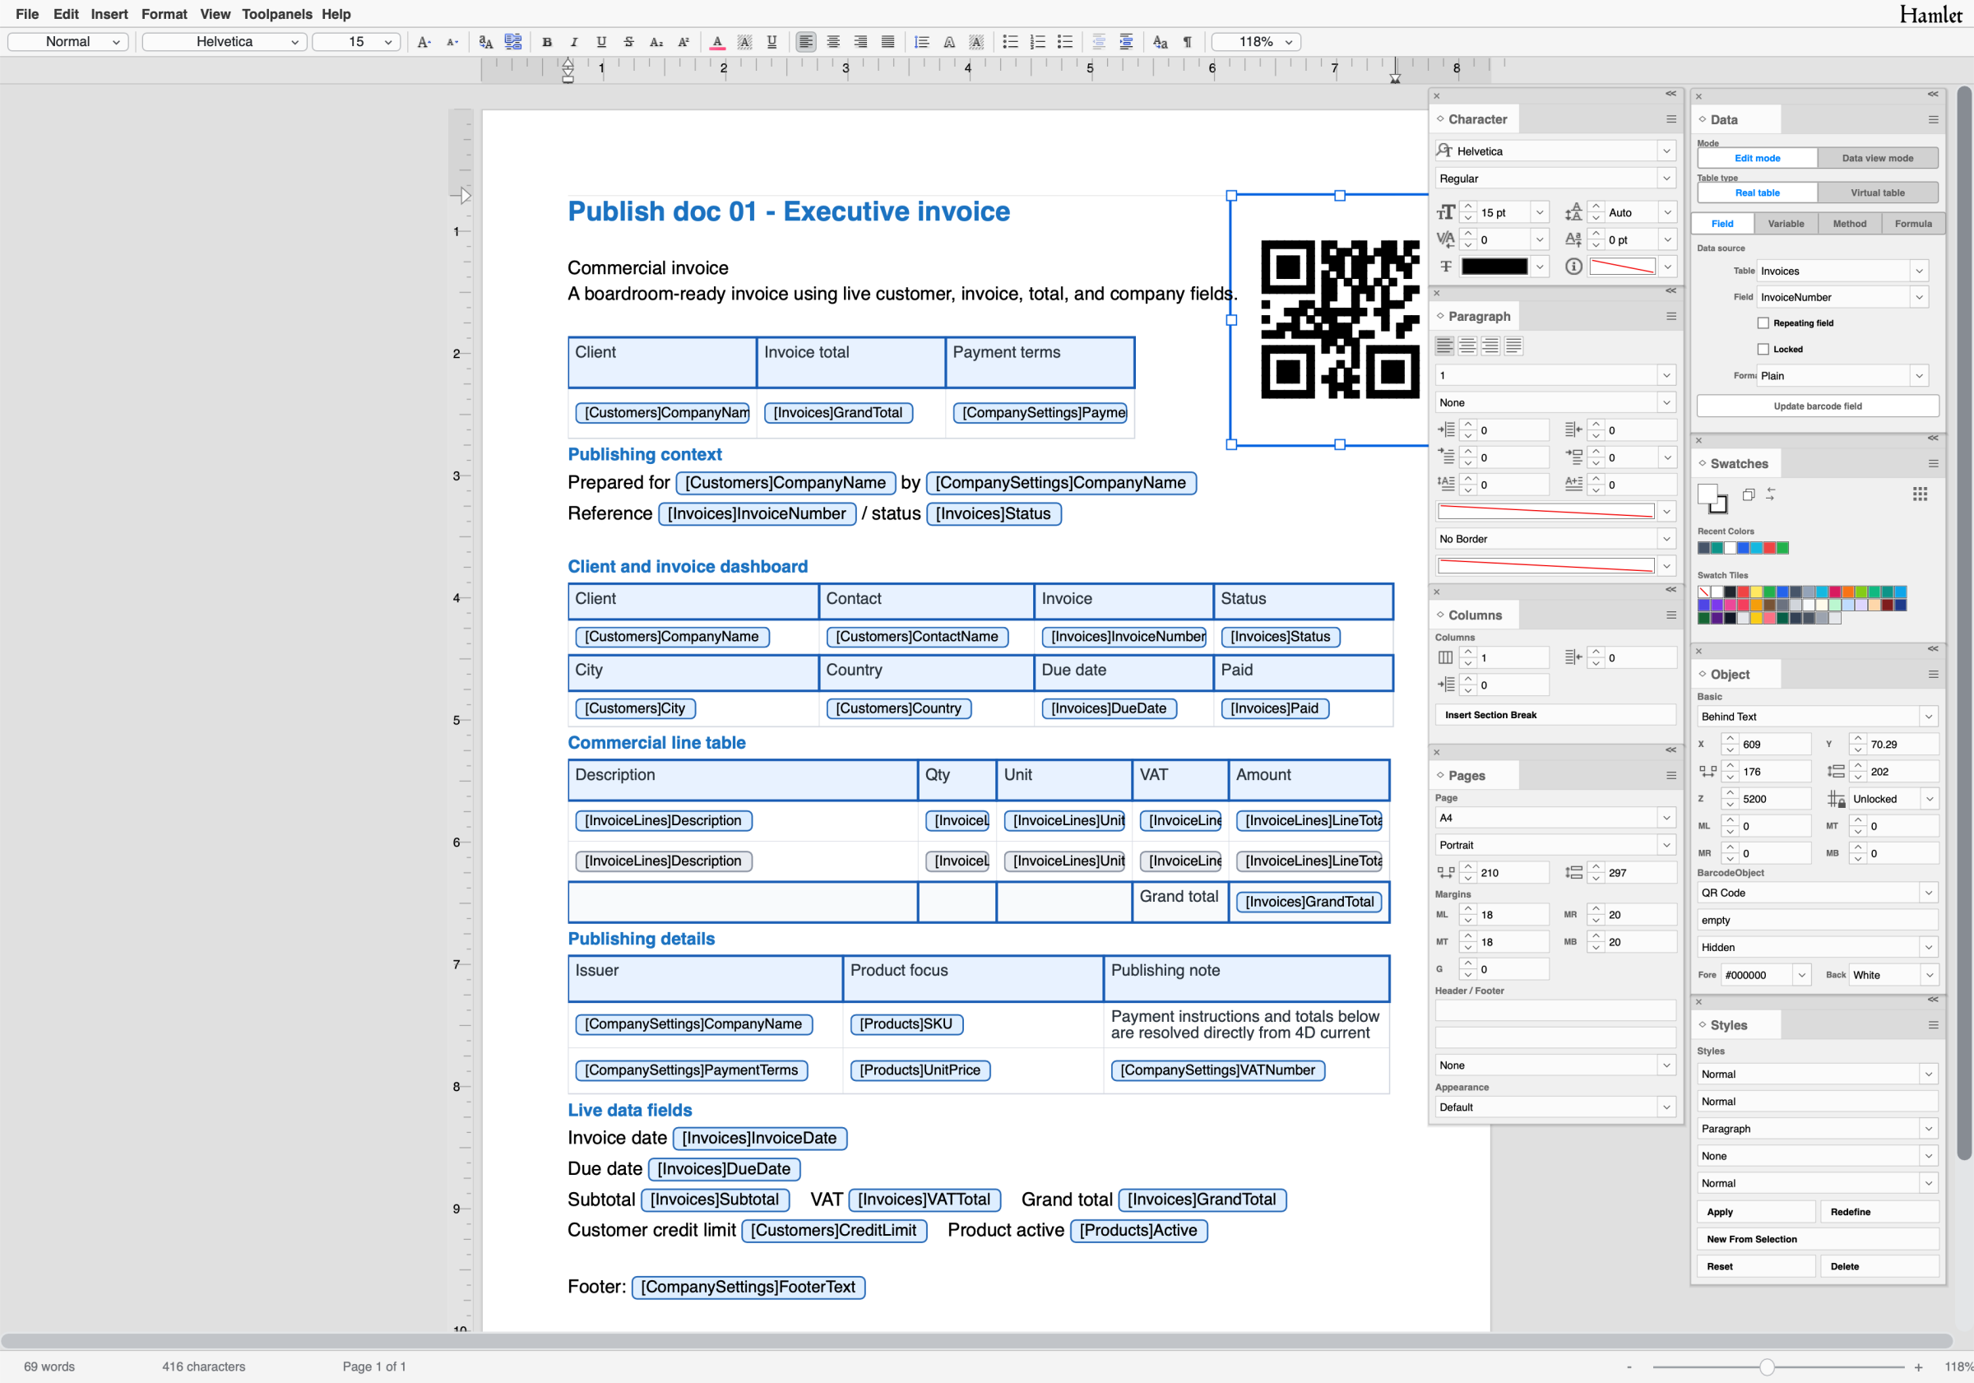This screenshot has height=1383, width=1974.
Task: Show invisible paragraph marks (pilcrow)
Action: point(1188,41)
